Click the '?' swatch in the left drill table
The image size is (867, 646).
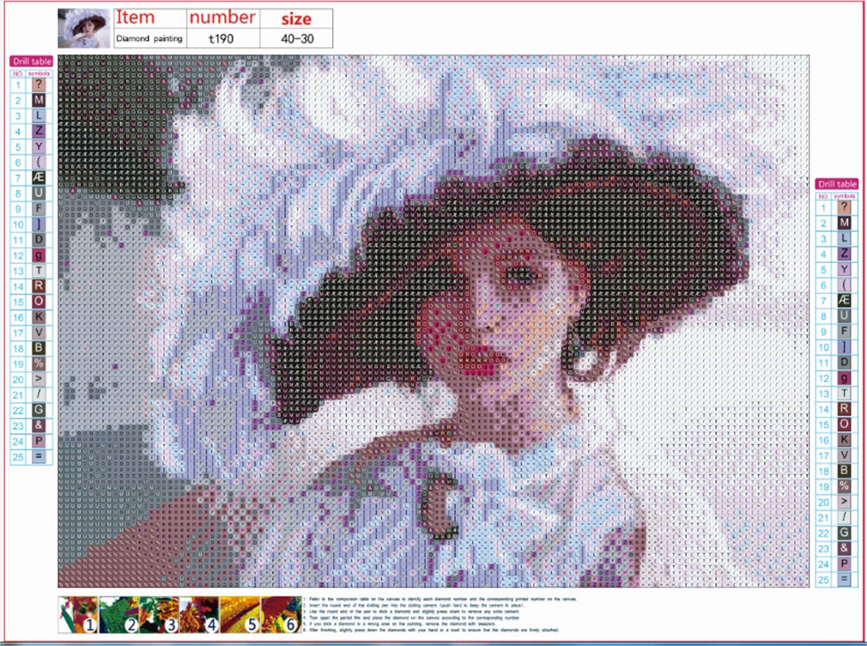pos(39,85)
